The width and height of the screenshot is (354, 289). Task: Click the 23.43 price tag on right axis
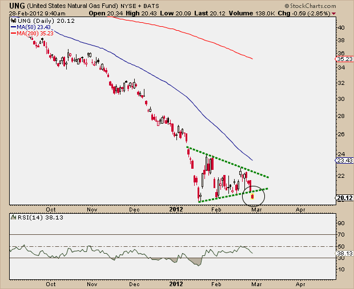344,161
